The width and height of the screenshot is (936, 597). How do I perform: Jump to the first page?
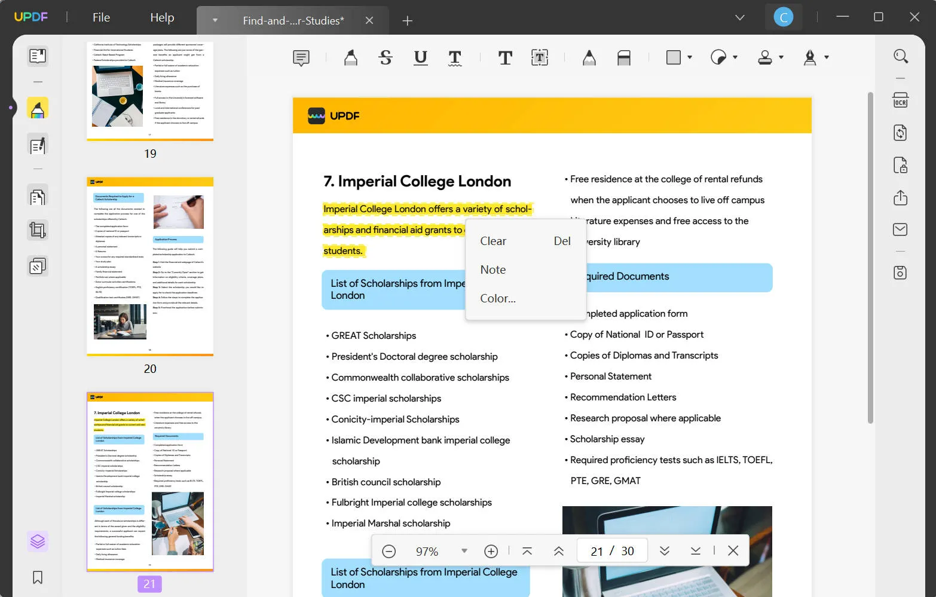[527, 551]
